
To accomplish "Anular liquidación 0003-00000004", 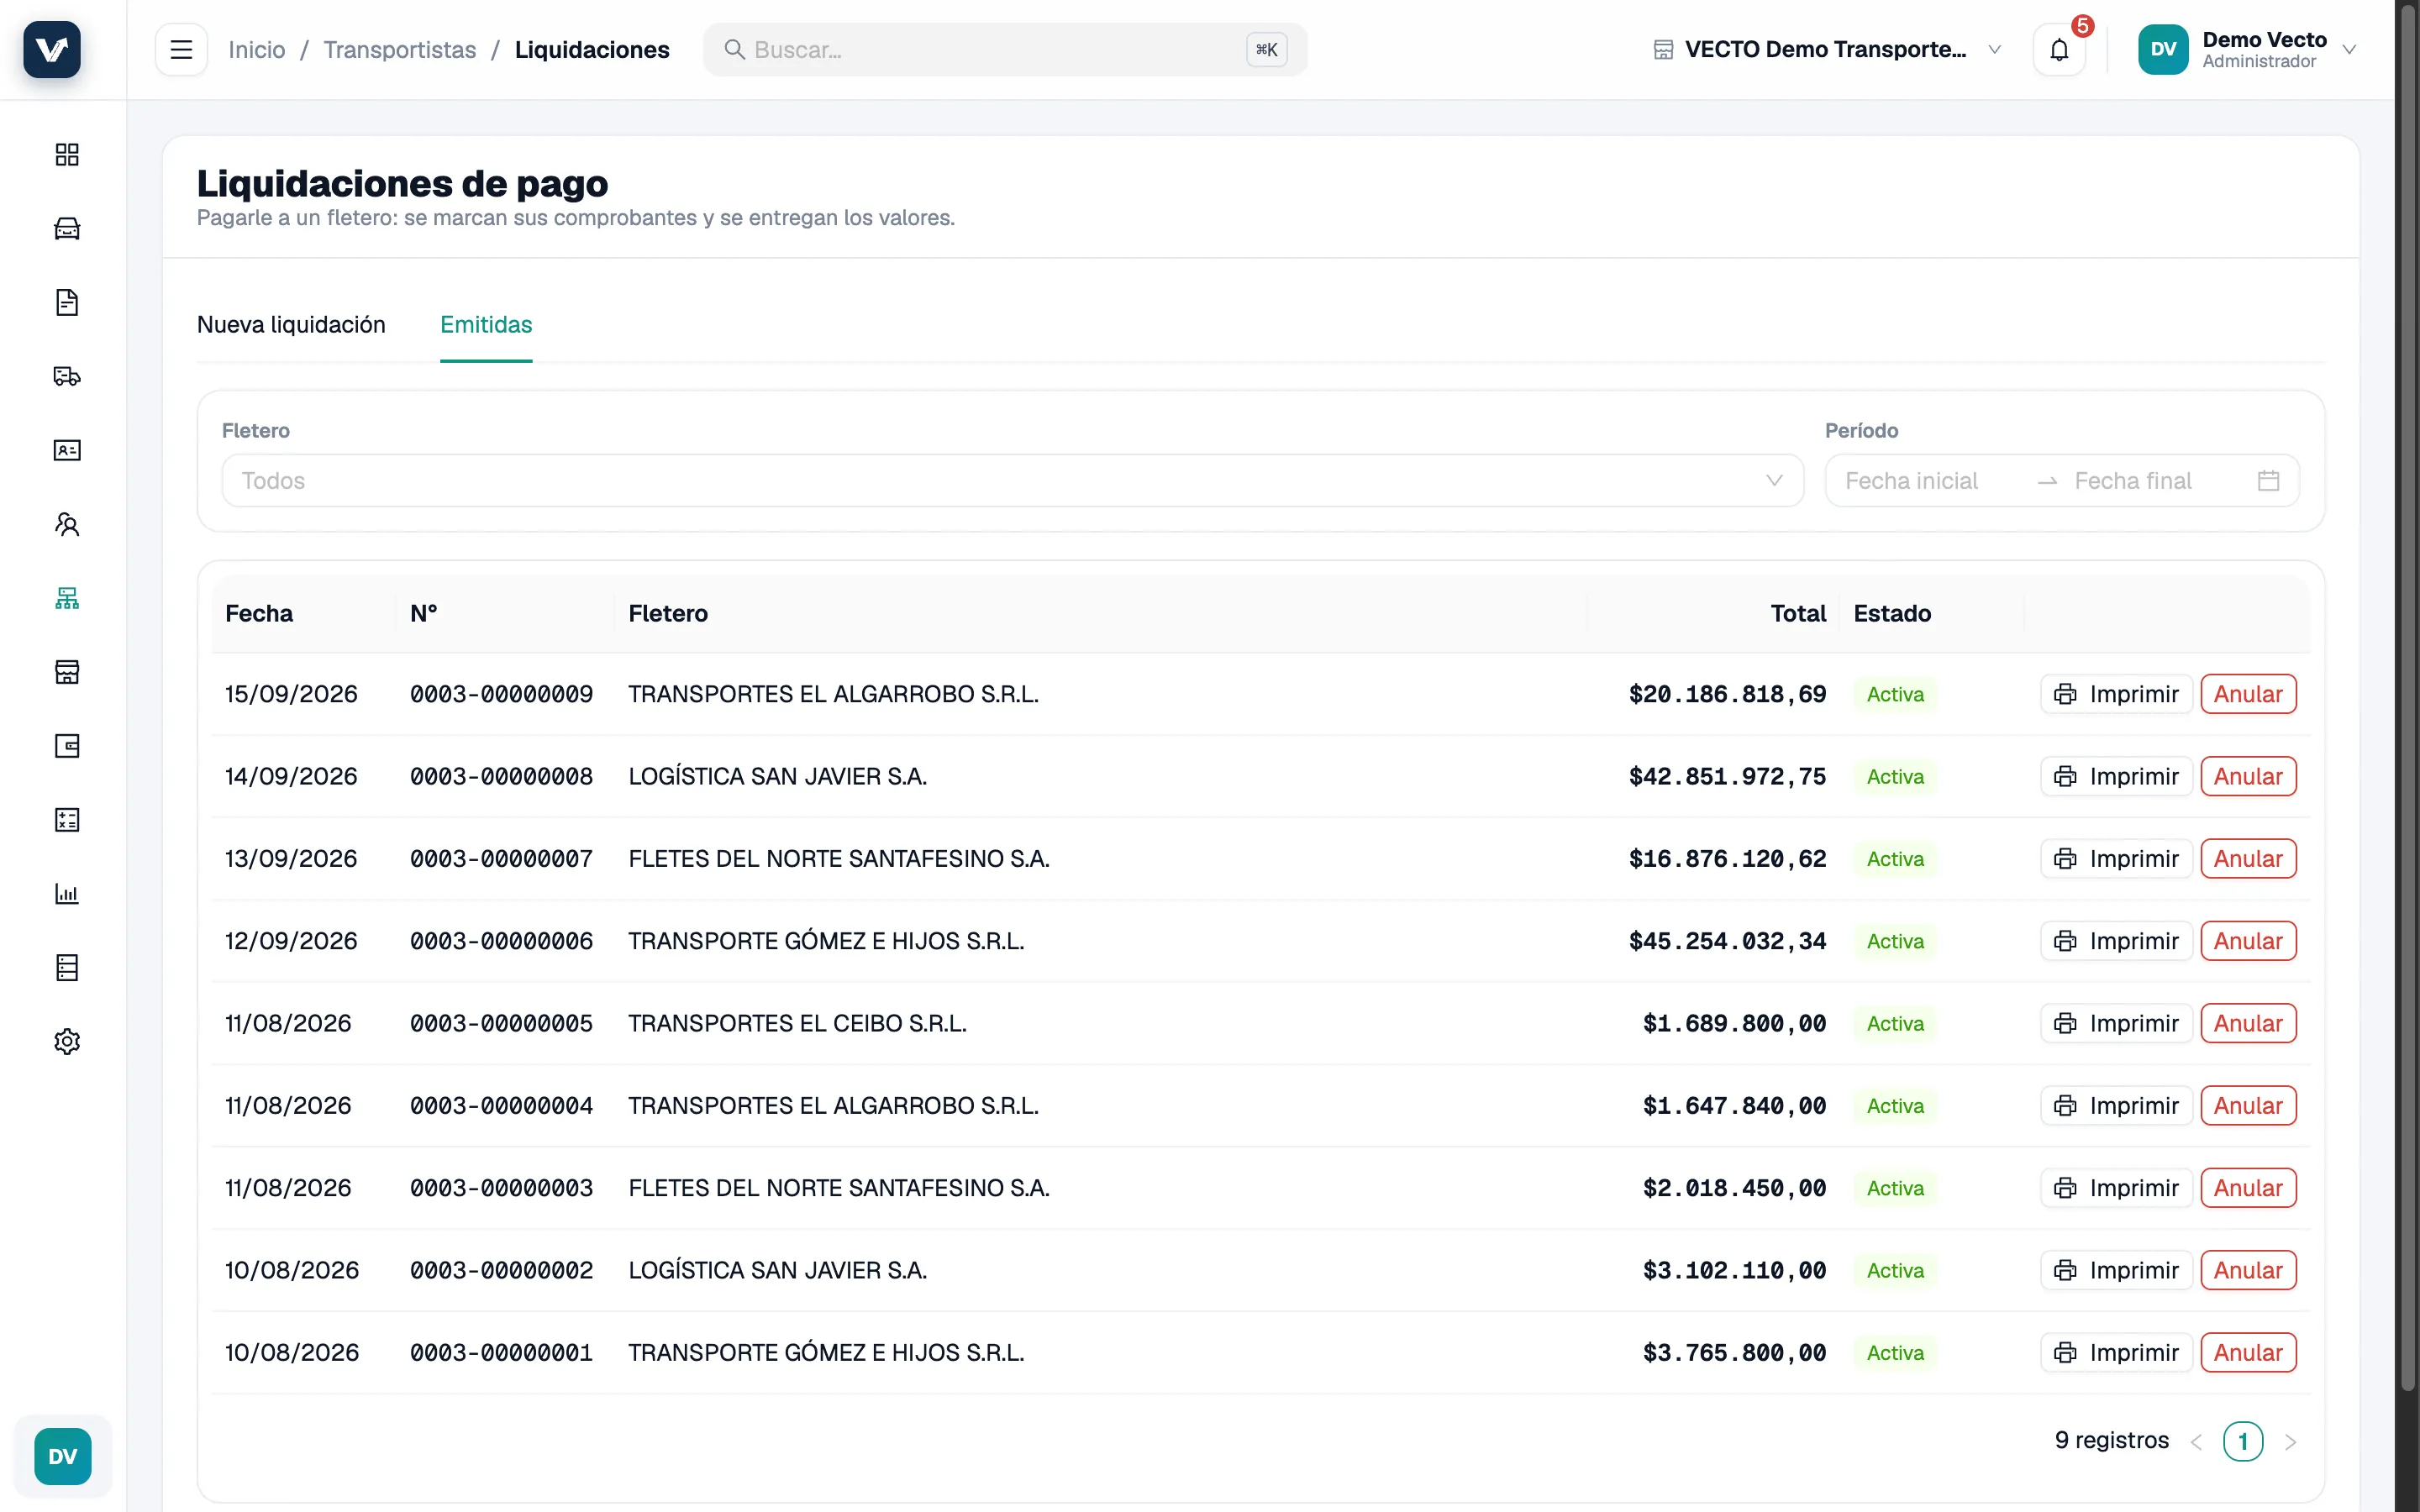I will 2248,1106.
